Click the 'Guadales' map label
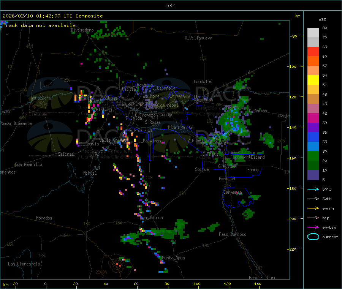The image size is (342, 289). pyautogui.click(x=203, y=82)
